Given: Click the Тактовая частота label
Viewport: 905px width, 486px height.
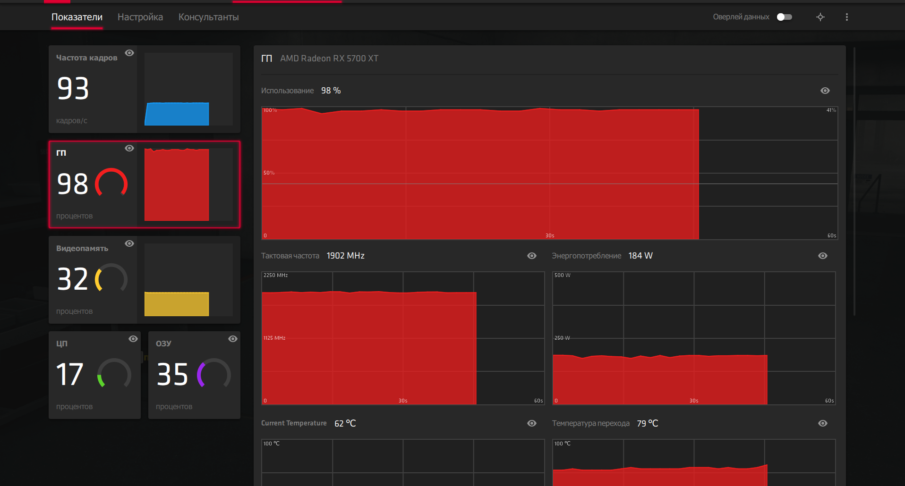Looking at the screenshot, I should click(290, 256).
